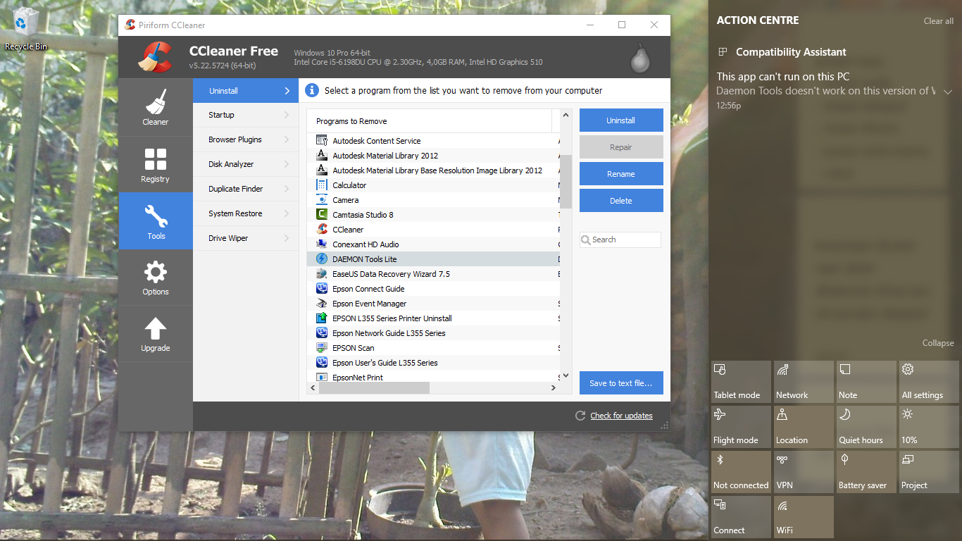
Task: Switch to Duplicate Finder tab
Action: (246, 189)
